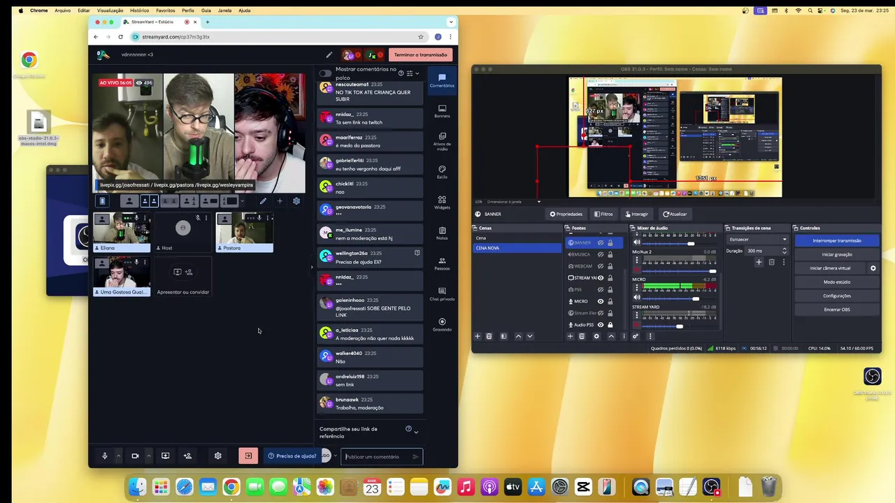895x503 pixels.
Task: Open advanced audio properties gears icon in mixer
Action: pyautogui.click(x=636, y=336)
